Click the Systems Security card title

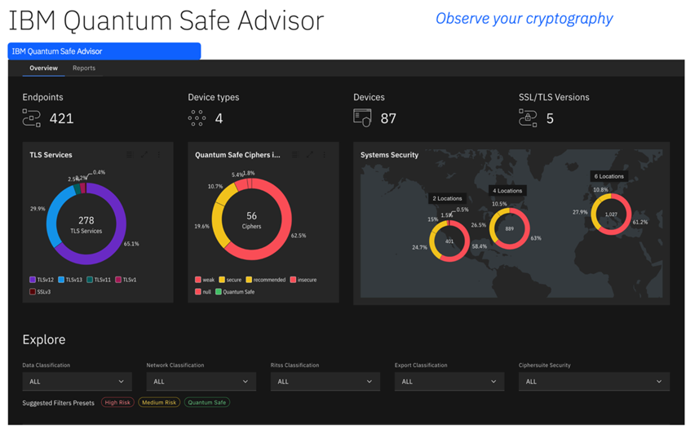389,155
